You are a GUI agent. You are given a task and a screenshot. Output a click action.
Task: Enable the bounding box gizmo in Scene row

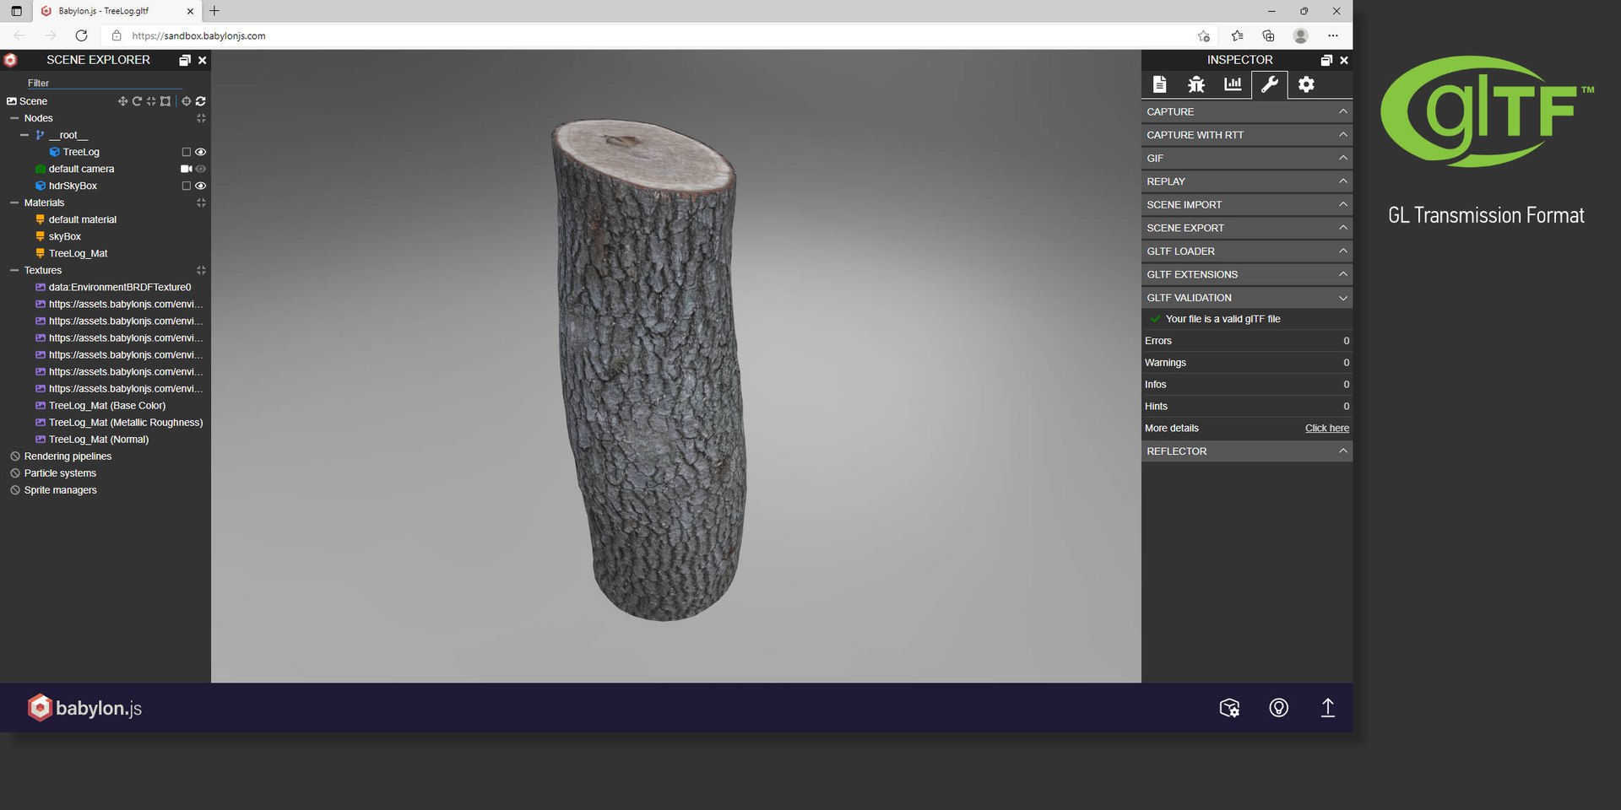pos(165,101)
